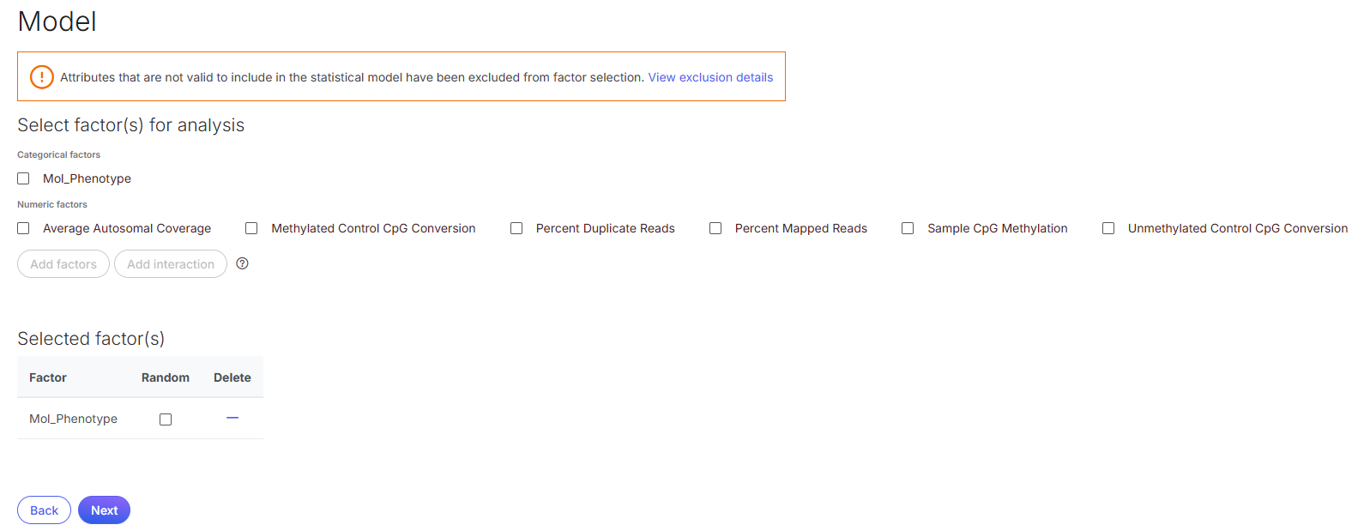Go back with the Back button
Image resolution: width=1370 pixels, height=531 pixels.
click(x=44, y=510)
